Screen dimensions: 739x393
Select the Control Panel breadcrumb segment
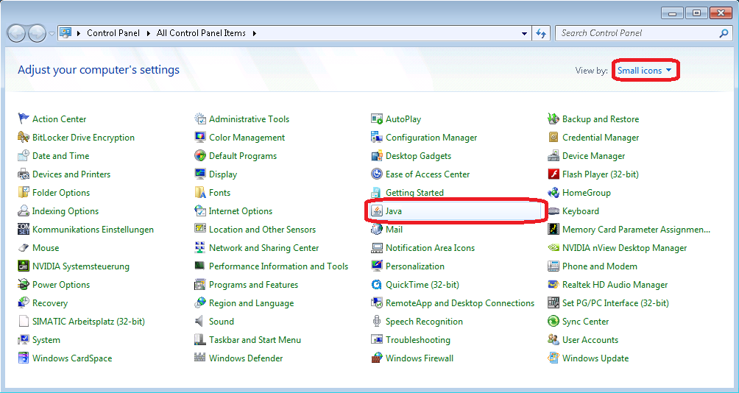115,33
